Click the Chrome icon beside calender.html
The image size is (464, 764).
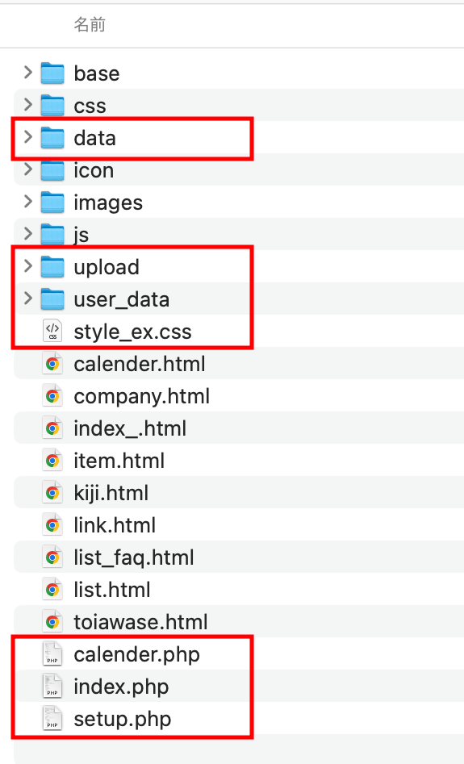(x=52, y=364)
